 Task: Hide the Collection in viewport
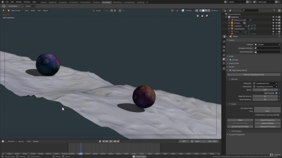(276, 17)
